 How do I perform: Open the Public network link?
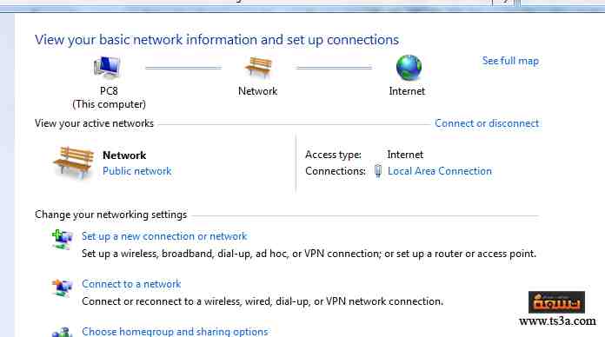tap(137, 171)
